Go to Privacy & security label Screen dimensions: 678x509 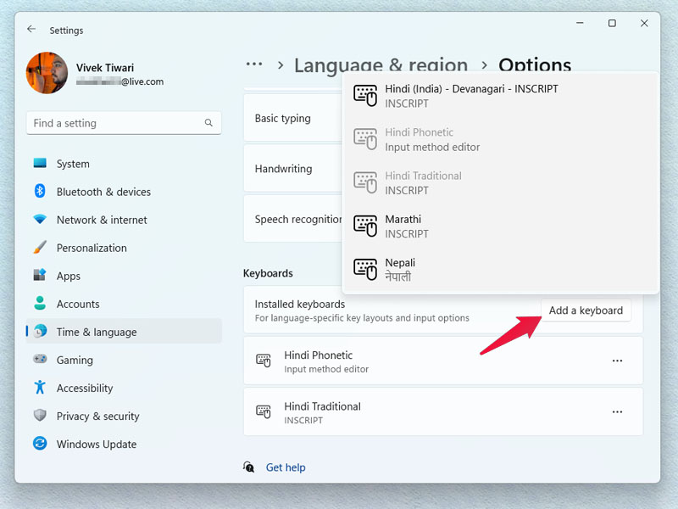[98, 417]
